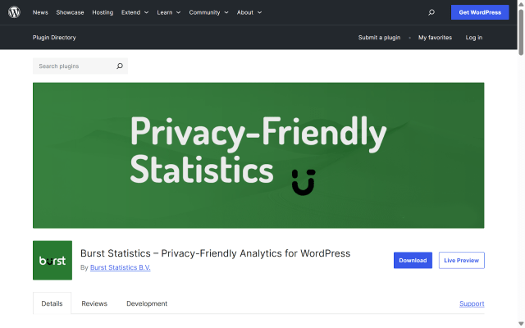Select the Details tab

pos(52,303)
